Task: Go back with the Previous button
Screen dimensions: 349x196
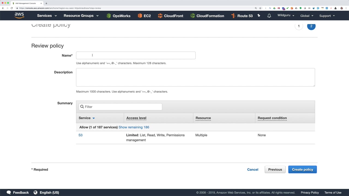Action: coord(275,170)
